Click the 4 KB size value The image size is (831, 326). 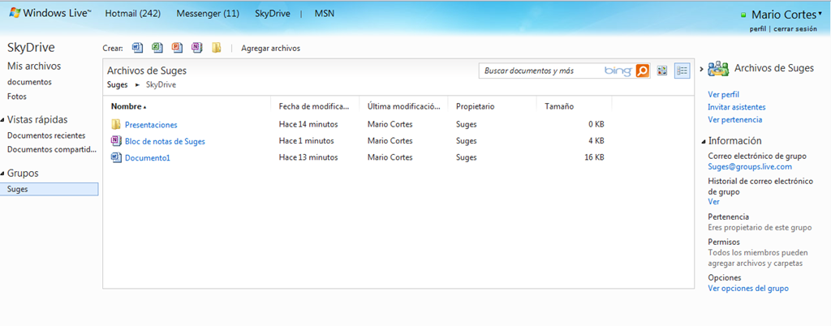point(596,141)
